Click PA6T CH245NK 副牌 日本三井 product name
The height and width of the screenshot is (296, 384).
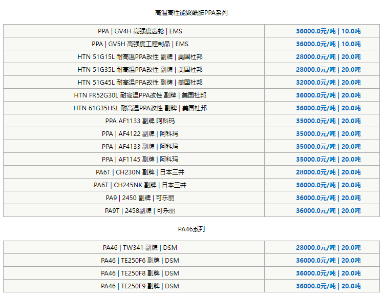point(140,185)
